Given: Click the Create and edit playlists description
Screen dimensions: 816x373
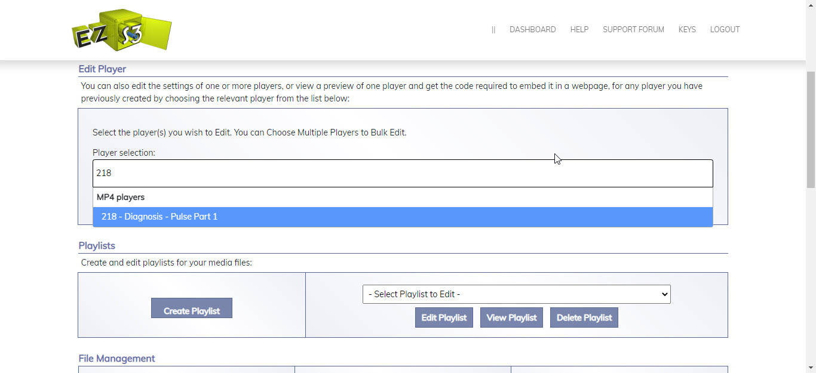Looking at the screenshot, I should point(167,263).
